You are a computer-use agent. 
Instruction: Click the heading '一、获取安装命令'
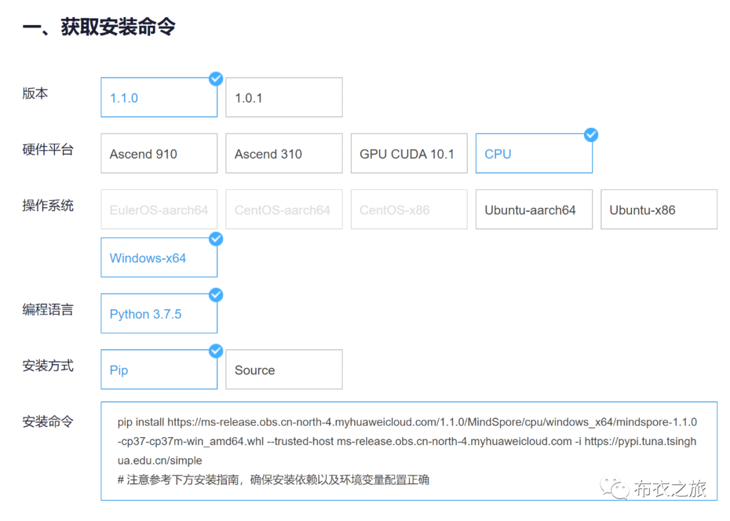coord(99,26)
